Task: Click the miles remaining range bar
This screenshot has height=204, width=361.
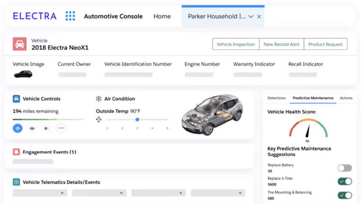Action: [48, 119]
